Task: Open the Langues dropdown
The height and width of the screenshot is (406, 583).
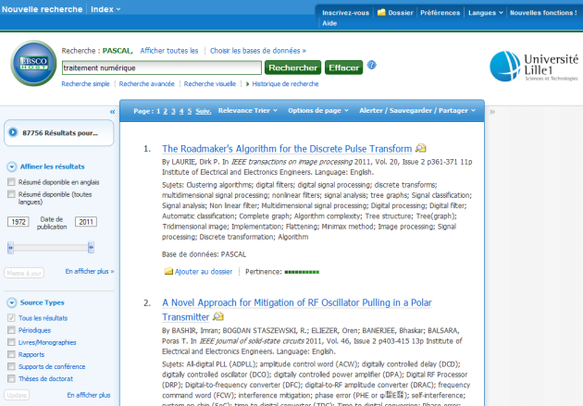Action: 486,13
